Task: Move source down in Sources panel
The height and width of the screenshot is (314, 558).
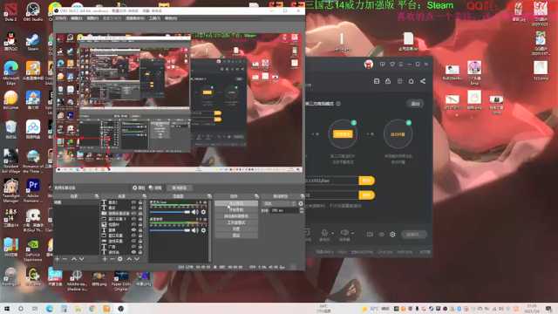Action: pyautogui.click(x=137, y=259)
